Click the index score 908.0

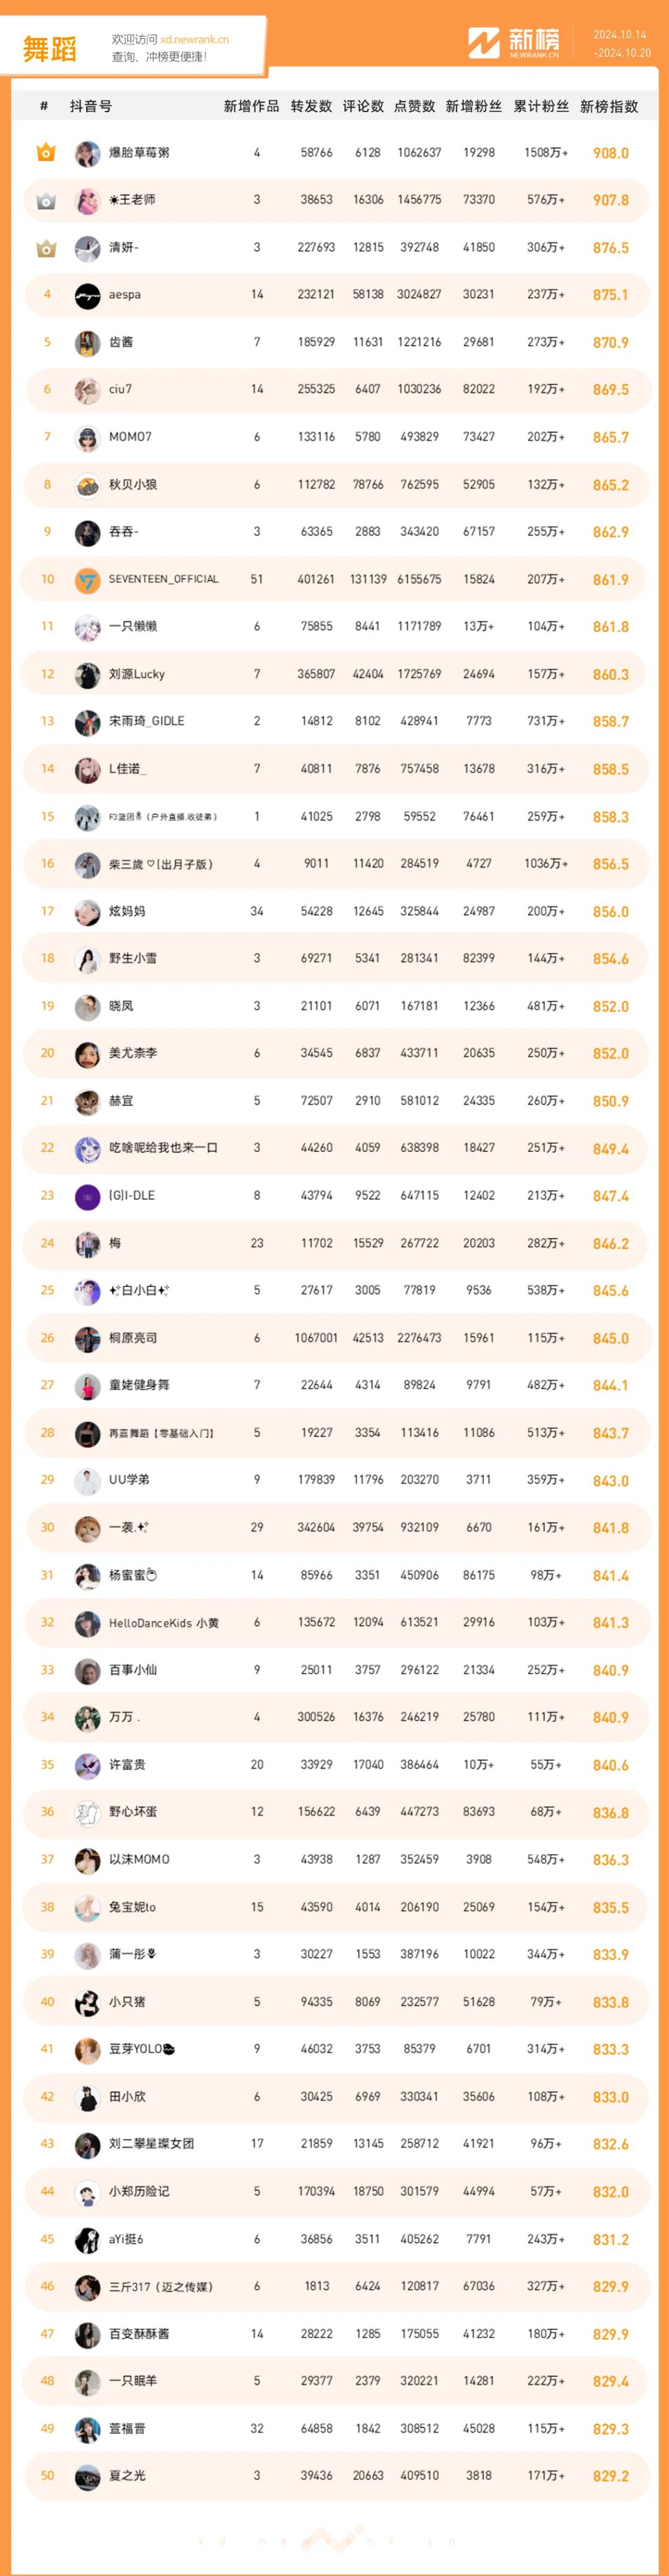pos(611,153)
